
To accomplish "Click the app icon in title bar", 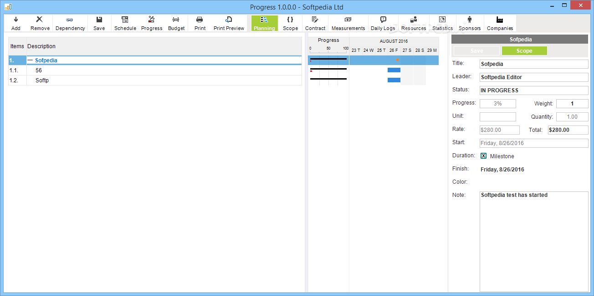I will coord(8,7).
